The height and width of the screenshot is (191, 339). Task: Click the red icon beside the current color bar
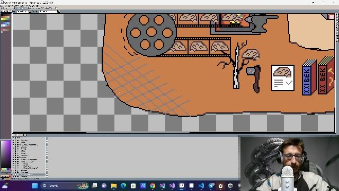pyautogui.click(x=11, y=176)
